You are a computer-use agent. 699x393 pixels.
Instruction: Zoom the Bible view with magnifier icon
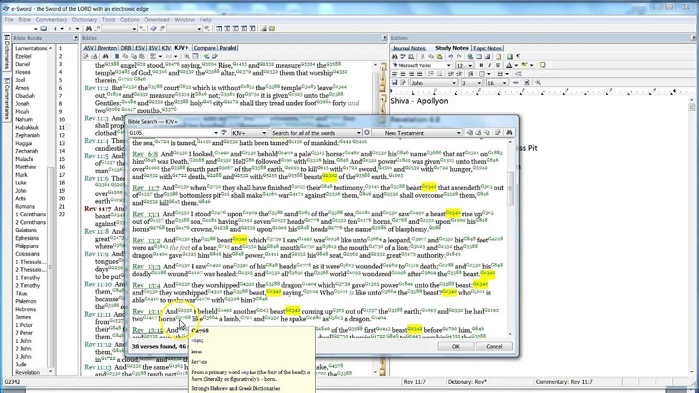187,56
